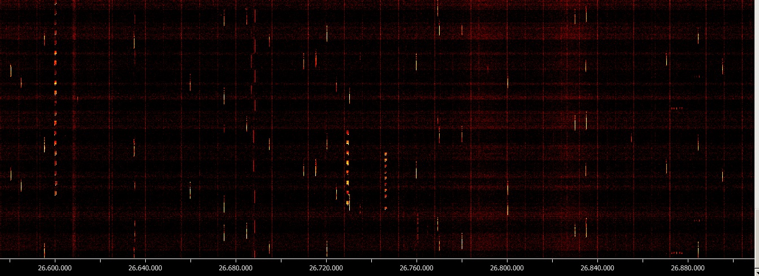
Task: Click the 26.760.000 frequency axis label
Action: pos(417,268)
